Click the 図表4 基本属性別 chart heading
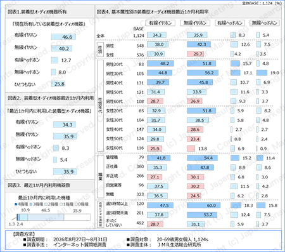The image size is (285, 252). 153,12
